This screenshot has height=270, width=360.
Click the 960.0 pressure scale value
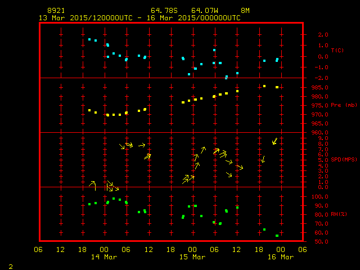pyautogui.click(x=313, y=133)
